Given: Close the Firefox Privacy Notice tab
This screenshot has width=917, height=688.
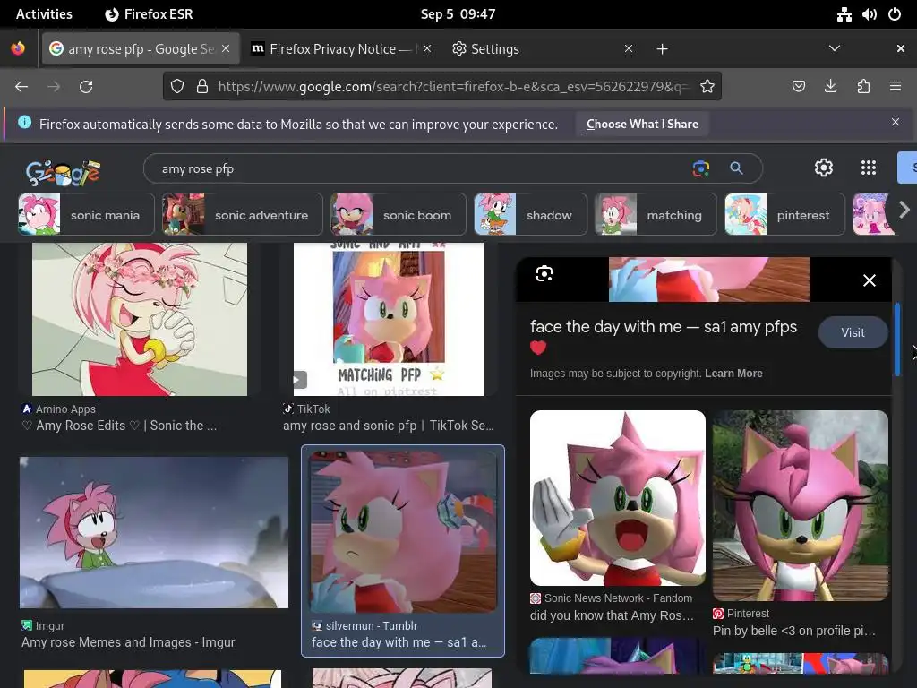Looking at the screenshot, I should 427,48.
